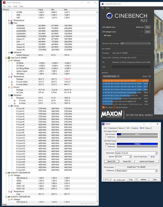Click the blue CPU Multi Thread score bar

click(137, 144)
